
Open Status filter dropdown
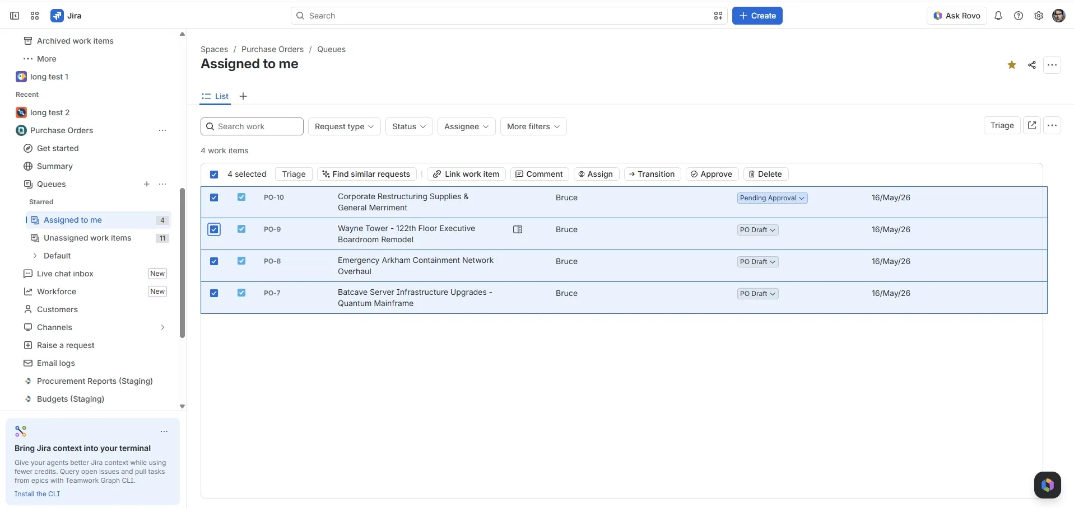click(409, 126)
